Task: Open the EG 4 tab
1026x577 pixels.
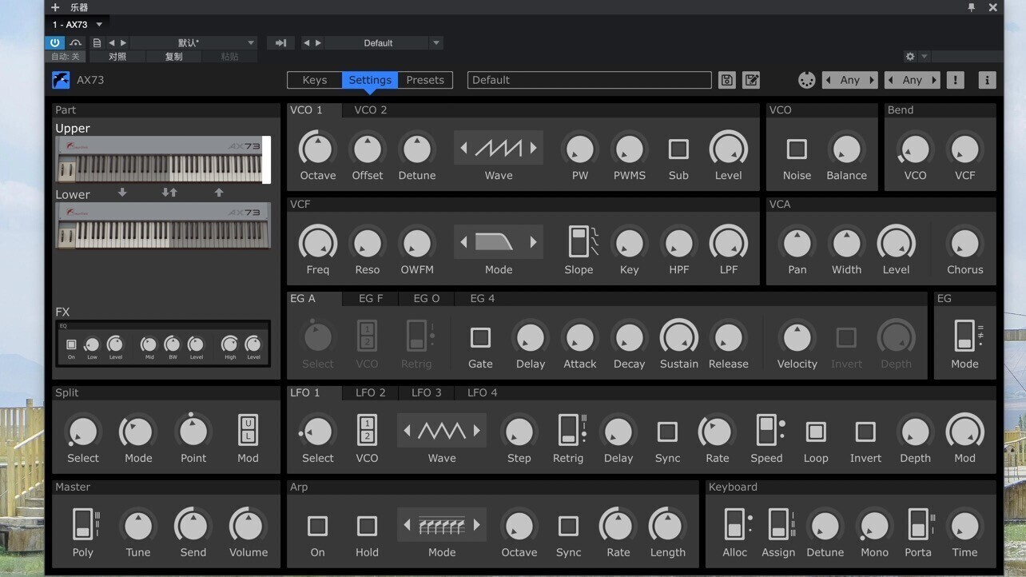Action: pos(483,298)
